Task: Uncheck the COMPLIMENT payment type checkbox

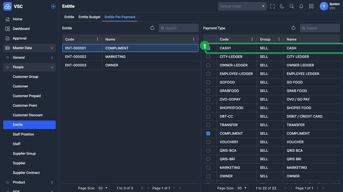Action: 208,134
